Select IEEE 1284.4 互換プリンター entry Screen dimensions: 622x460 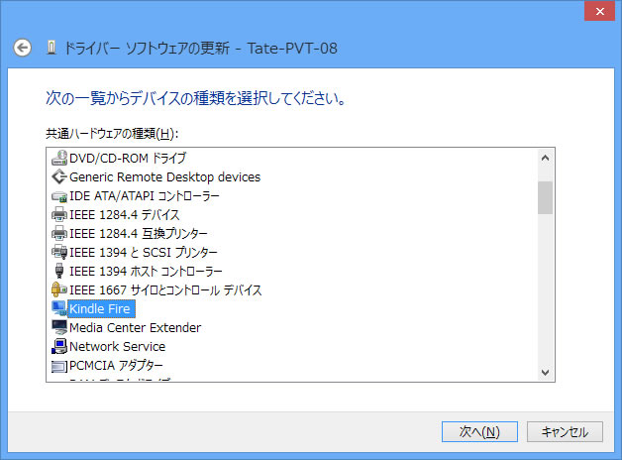tap(139, 233)
